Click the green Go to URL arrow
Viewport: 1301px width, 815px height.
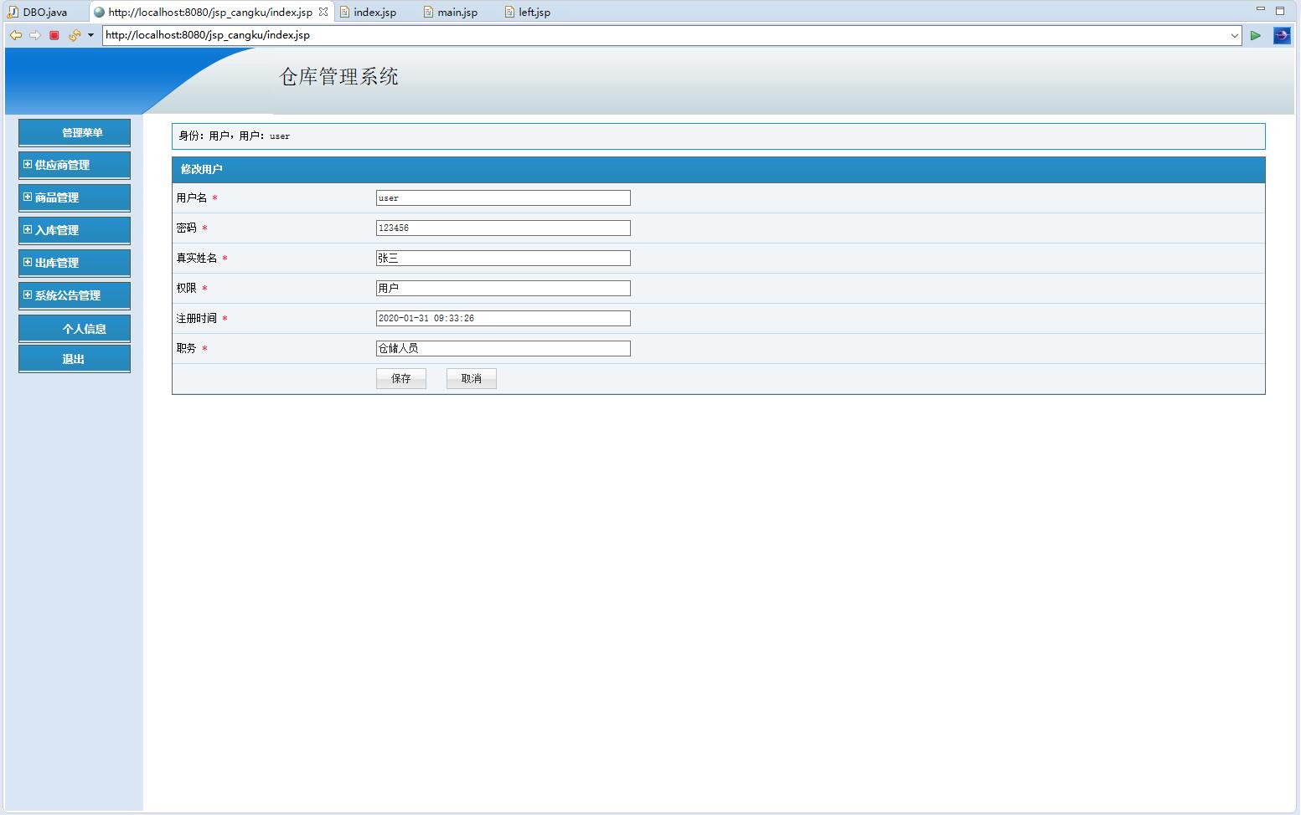(1255, 35)
